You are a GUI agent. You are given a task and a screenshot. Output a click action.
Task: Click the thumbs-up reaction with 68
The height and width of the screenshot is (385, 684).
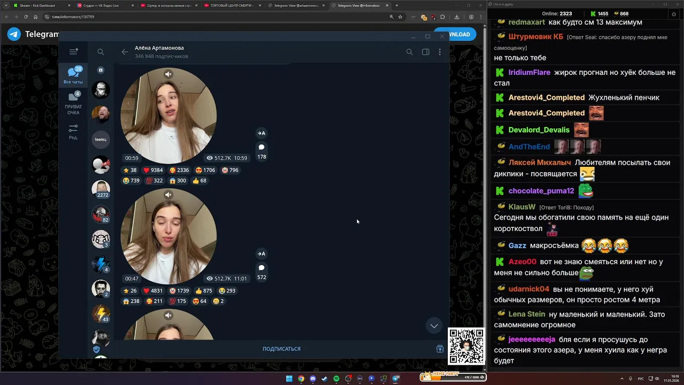[199, 181]
